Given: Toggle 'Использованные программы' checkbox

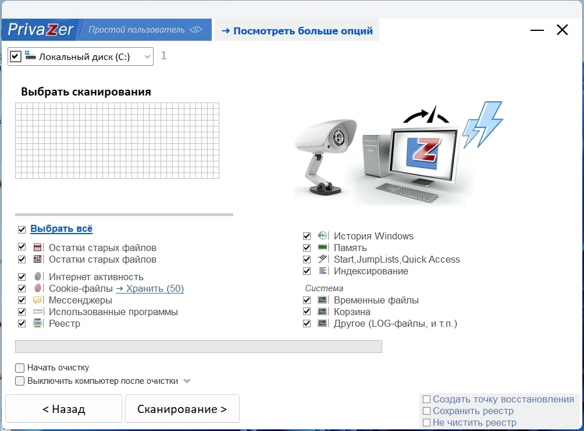Looking at the screenshot, I should tap(22, 312).
